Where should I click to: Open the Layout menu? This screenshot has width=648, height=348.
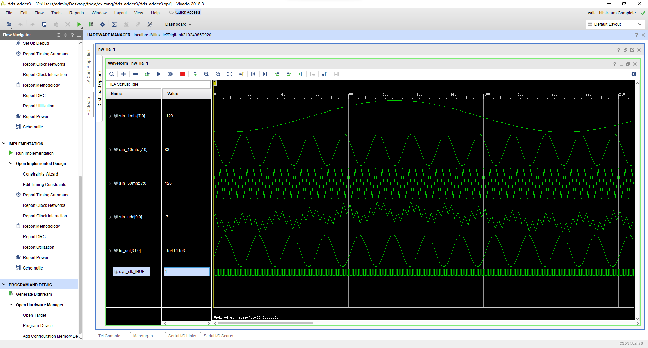point(120,13)
